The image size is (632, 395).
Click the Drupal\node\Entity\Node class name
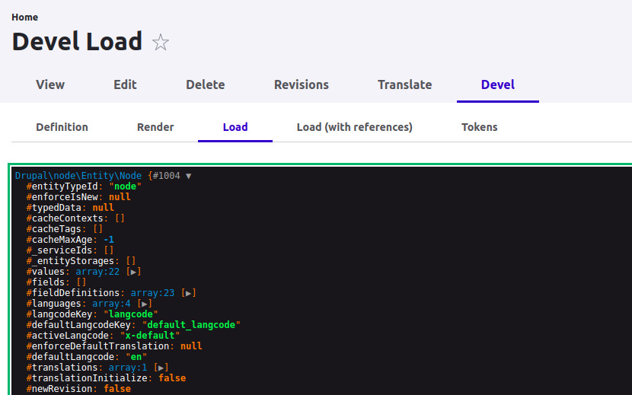tap(78, 176)
